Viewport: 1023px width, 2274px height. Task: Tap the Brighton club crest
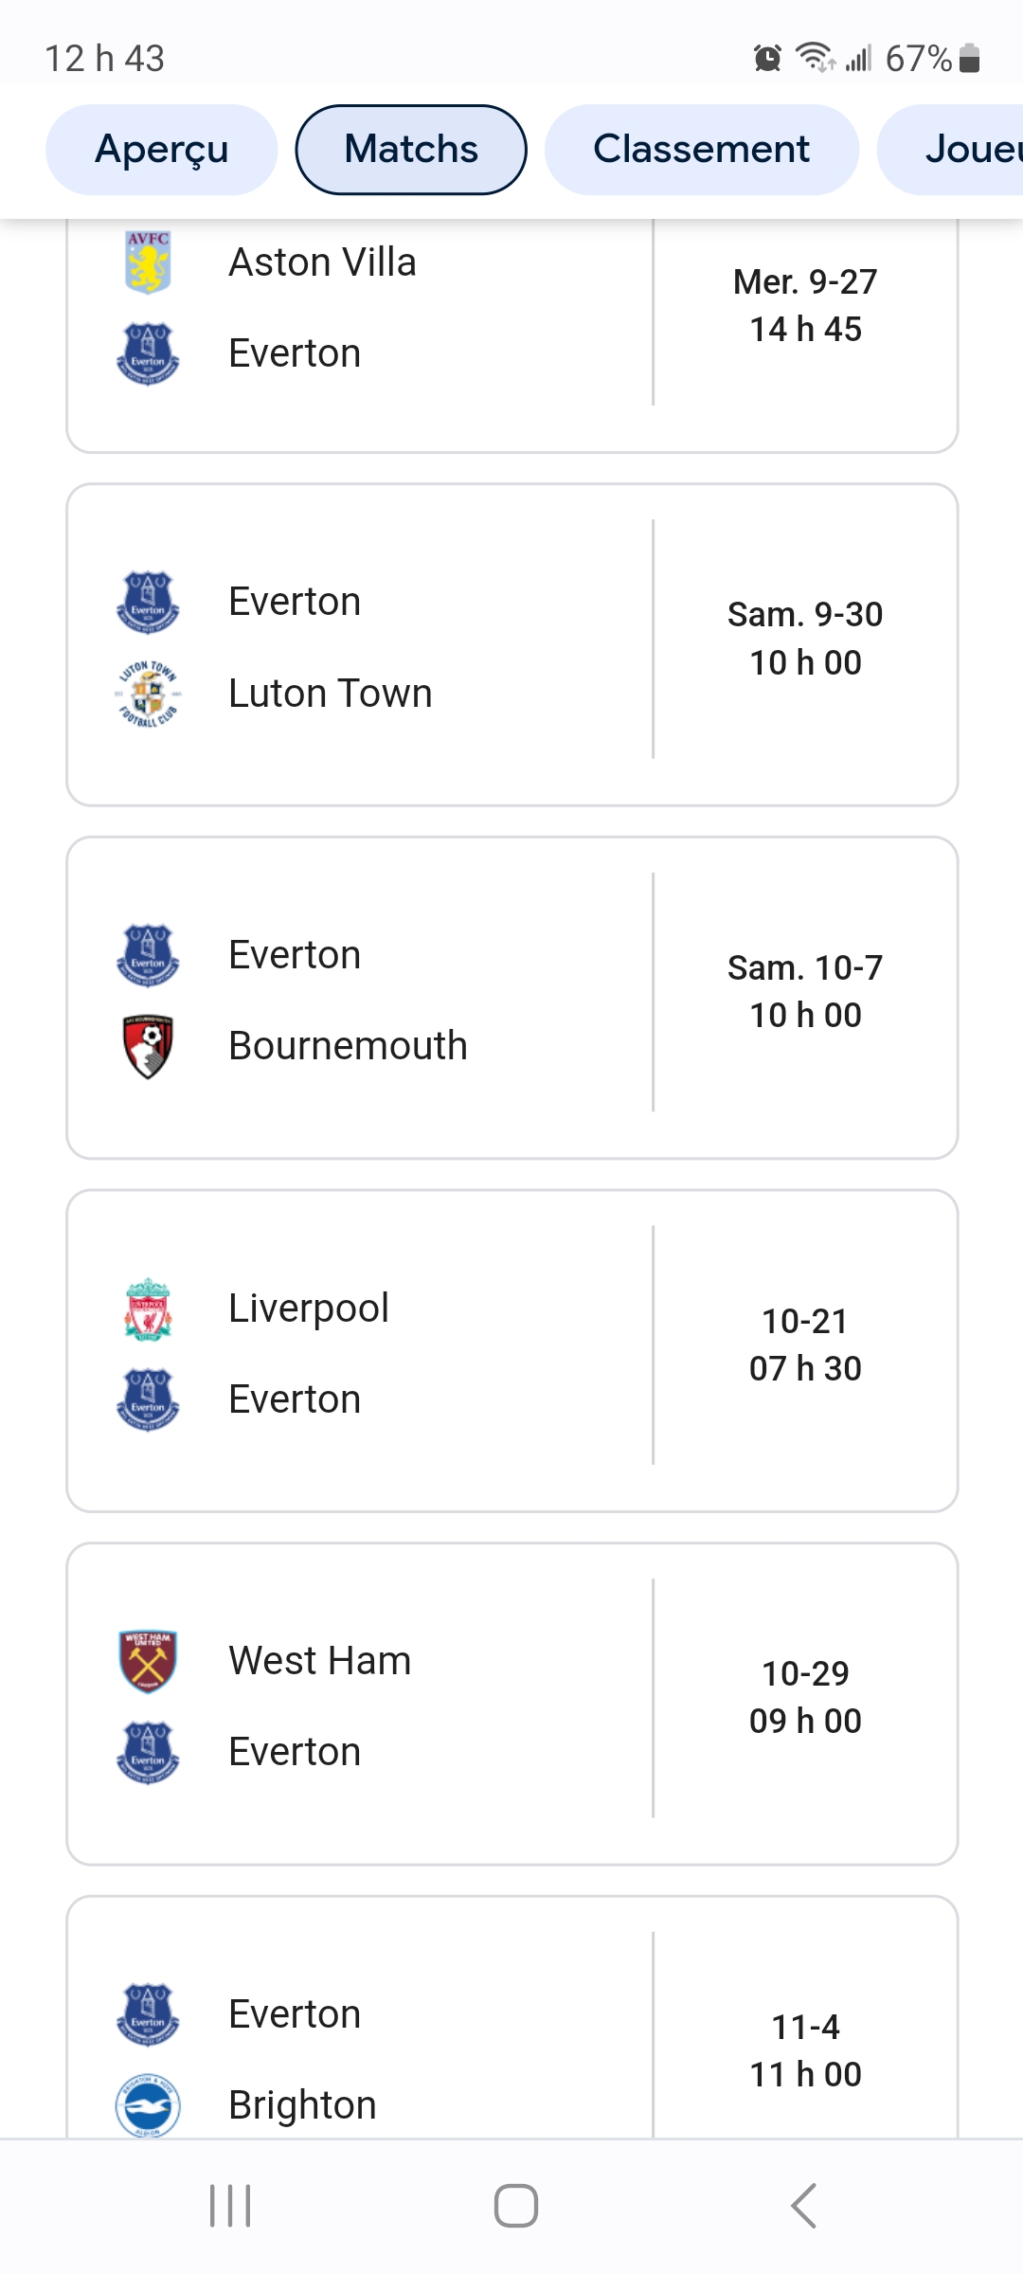tap(148, 2104)
